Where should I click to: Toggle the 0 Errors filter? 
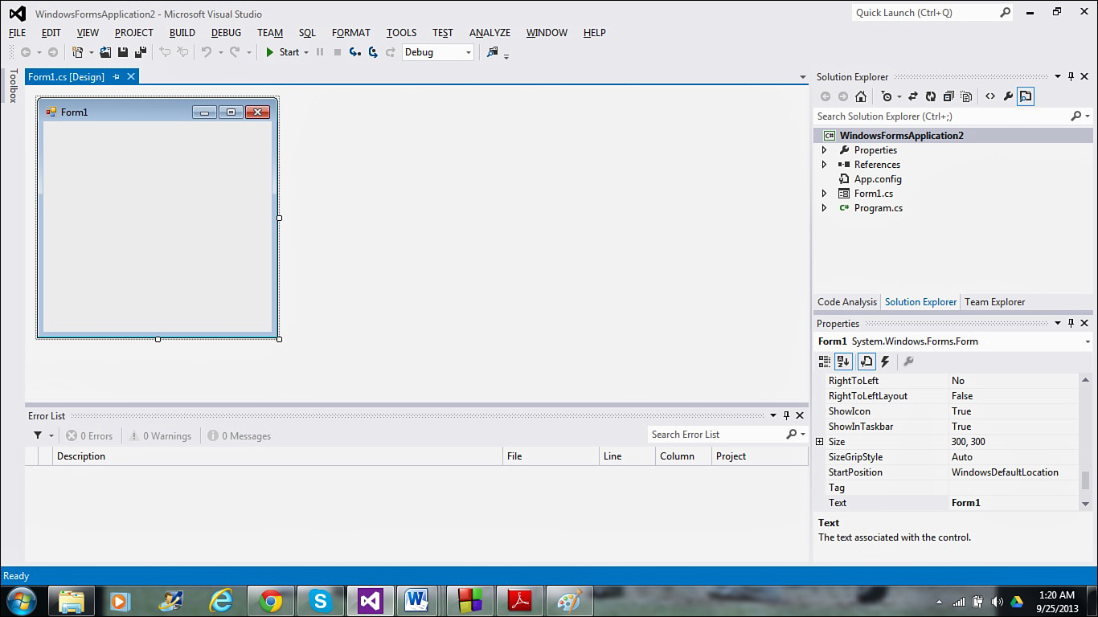coord(89,435)
